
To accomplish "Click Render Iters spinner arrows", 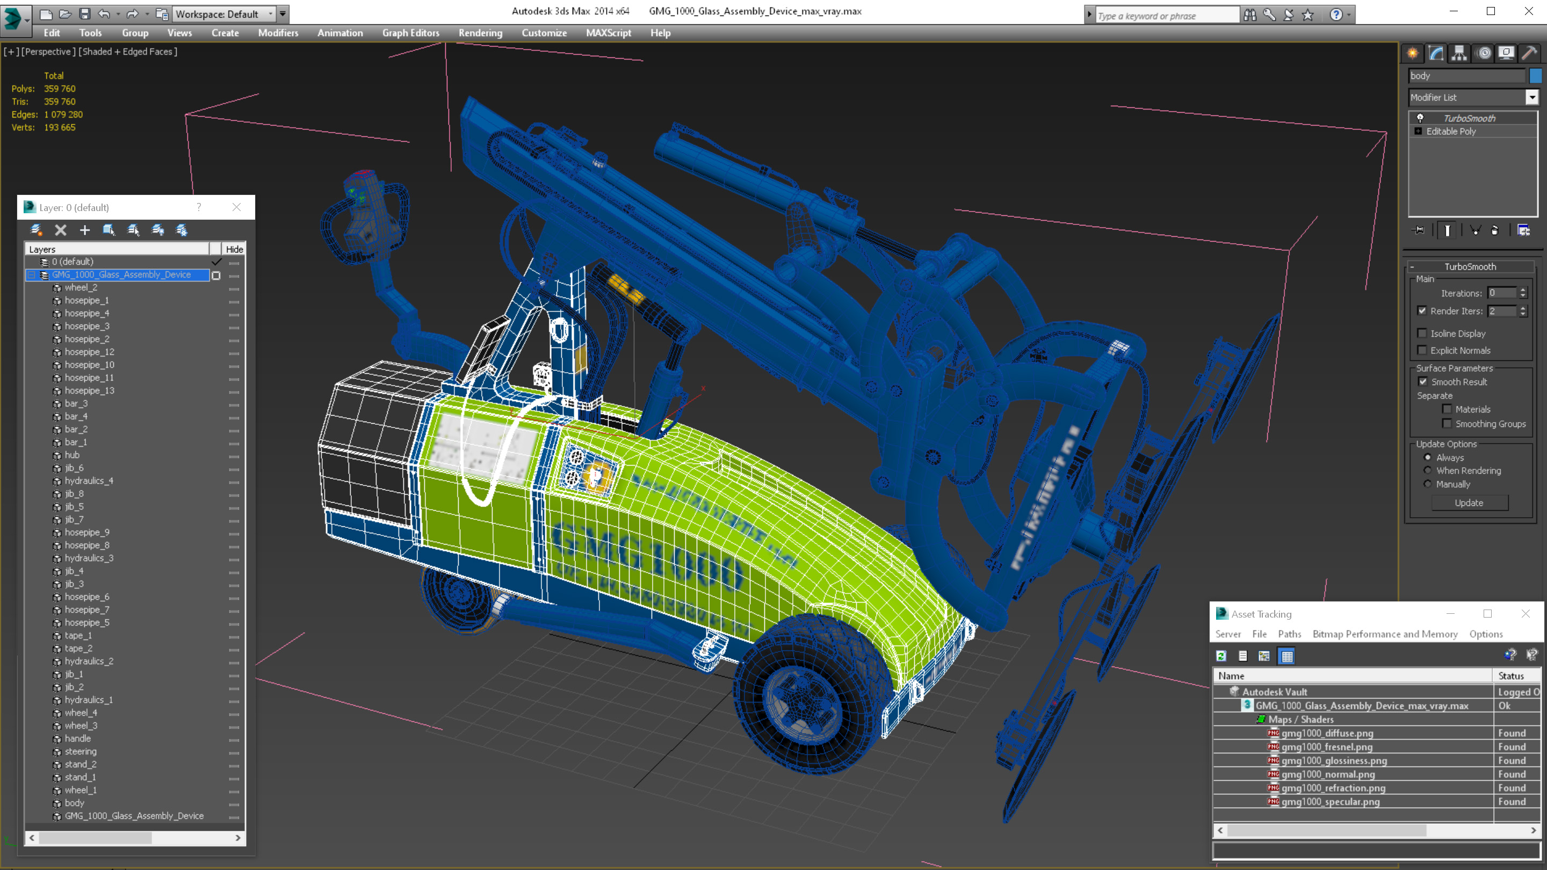I will point(1522,311).
